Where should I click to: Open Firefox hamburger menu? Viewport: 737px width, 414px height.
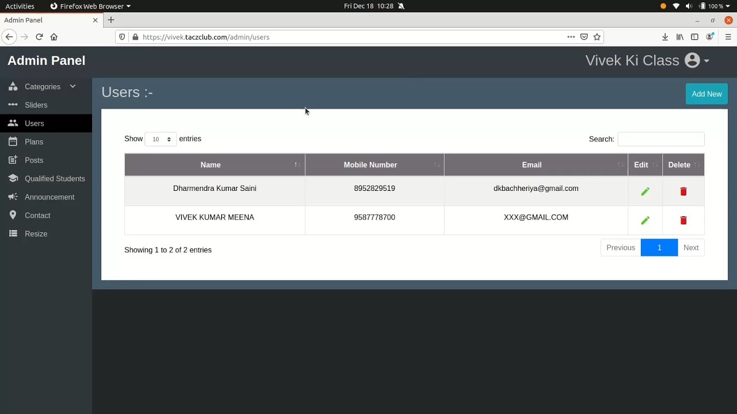pyautogui.click(x=728, y=37)
